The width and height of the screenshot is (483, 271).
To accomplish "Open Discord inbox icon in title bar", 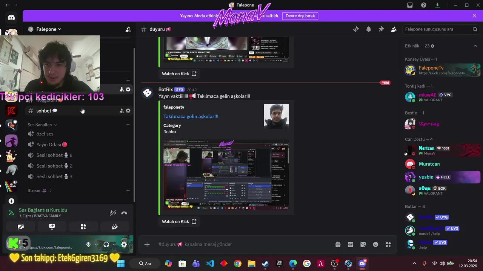I will (410, 5).
